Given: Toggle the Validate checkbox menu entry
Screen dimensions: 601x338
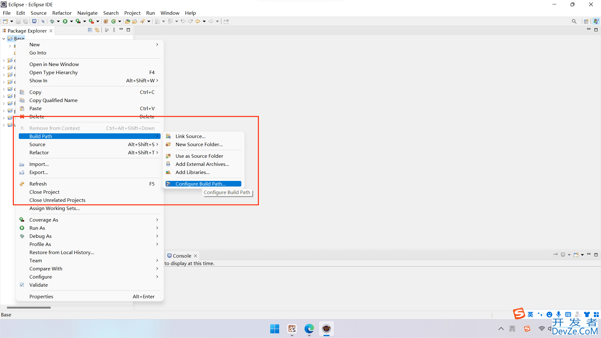Looking at the screenshot, I should click(22, 285).
